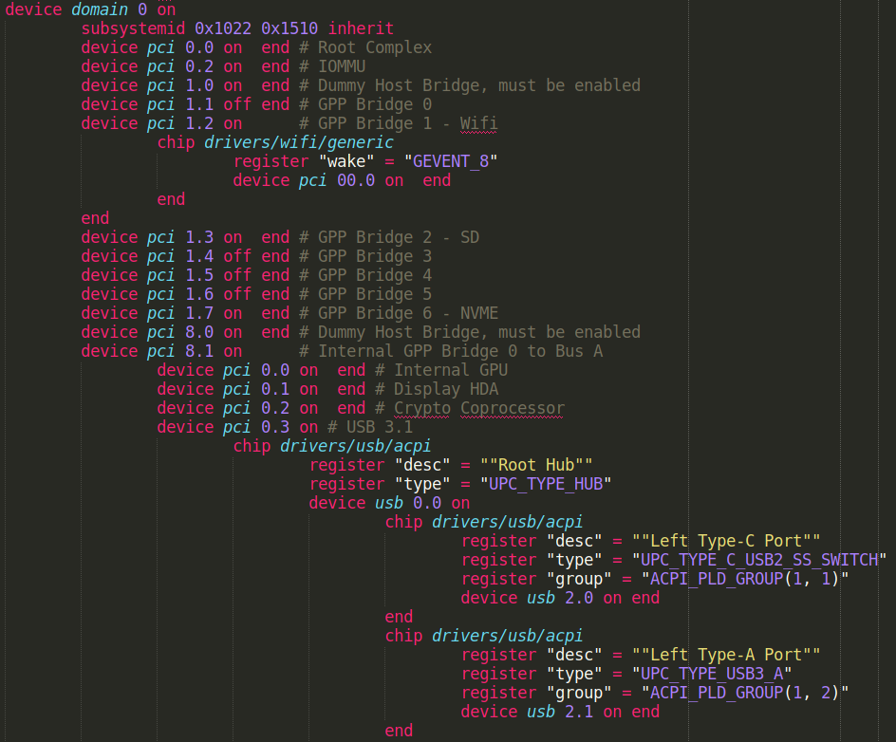This screenshot has width=896, height=742.
Task: Click the "GEVENT_8" value
Action: (x=451, y=161)
